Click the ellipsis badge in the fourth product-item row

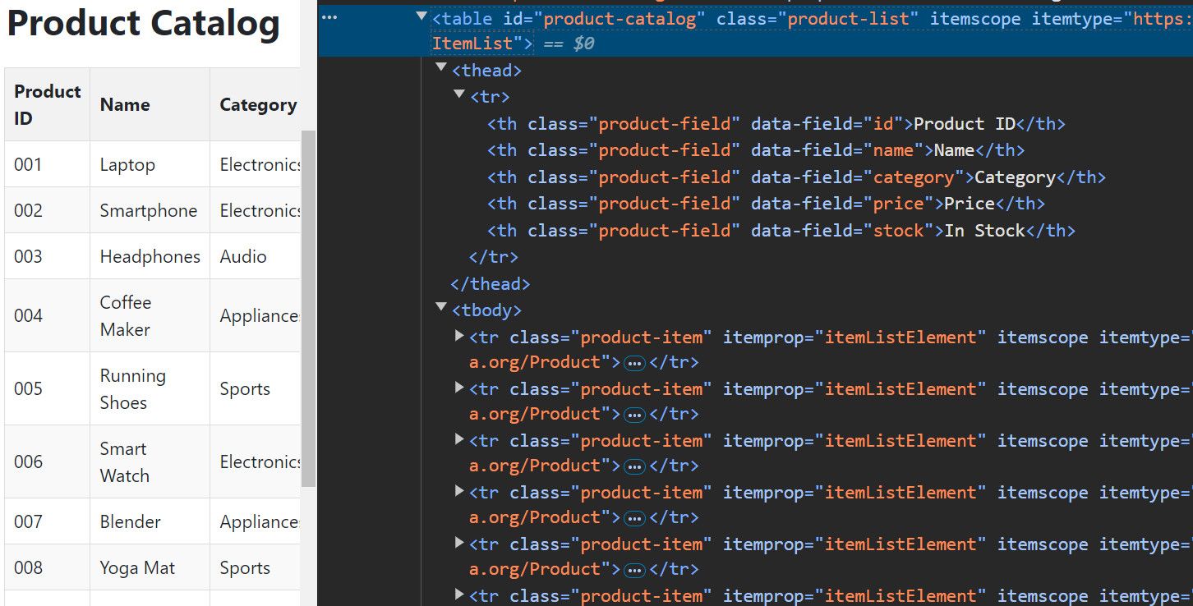(x=634, y=518)
